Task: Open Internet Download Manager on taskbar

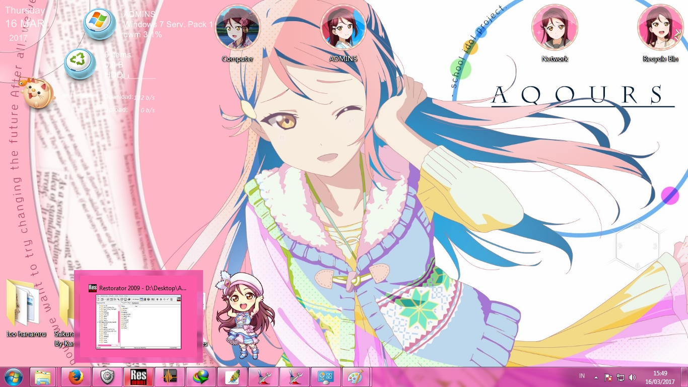Action: (201, 377)
